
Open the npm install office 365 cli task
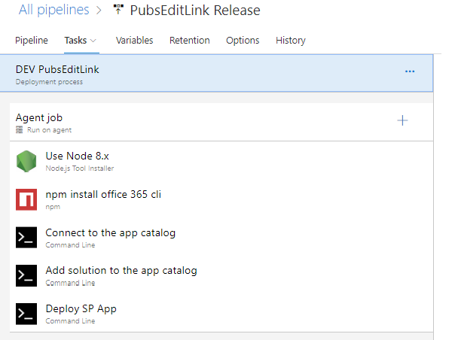point(221,199)
